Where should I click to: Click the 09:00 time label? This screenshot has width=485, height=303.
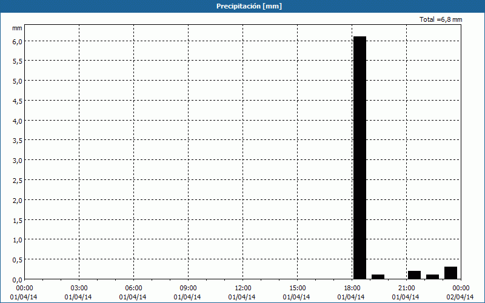click(188, 288)
